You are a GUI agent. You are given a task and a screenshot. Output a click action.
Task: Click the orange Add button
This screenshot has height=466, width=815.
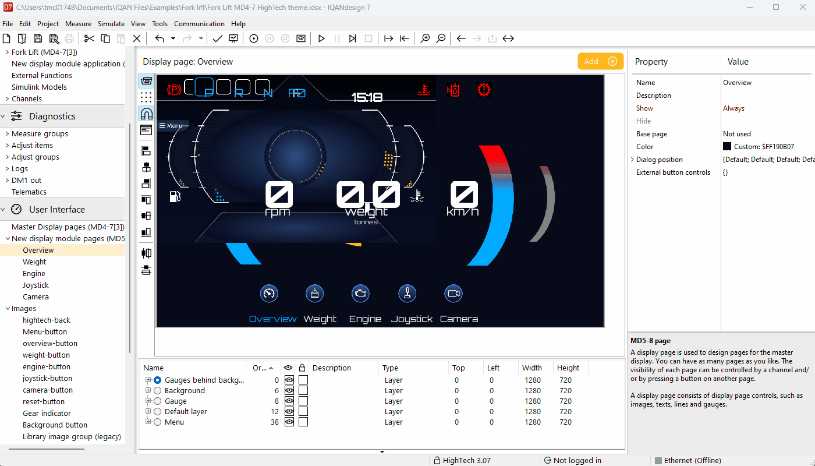point(600,61)
